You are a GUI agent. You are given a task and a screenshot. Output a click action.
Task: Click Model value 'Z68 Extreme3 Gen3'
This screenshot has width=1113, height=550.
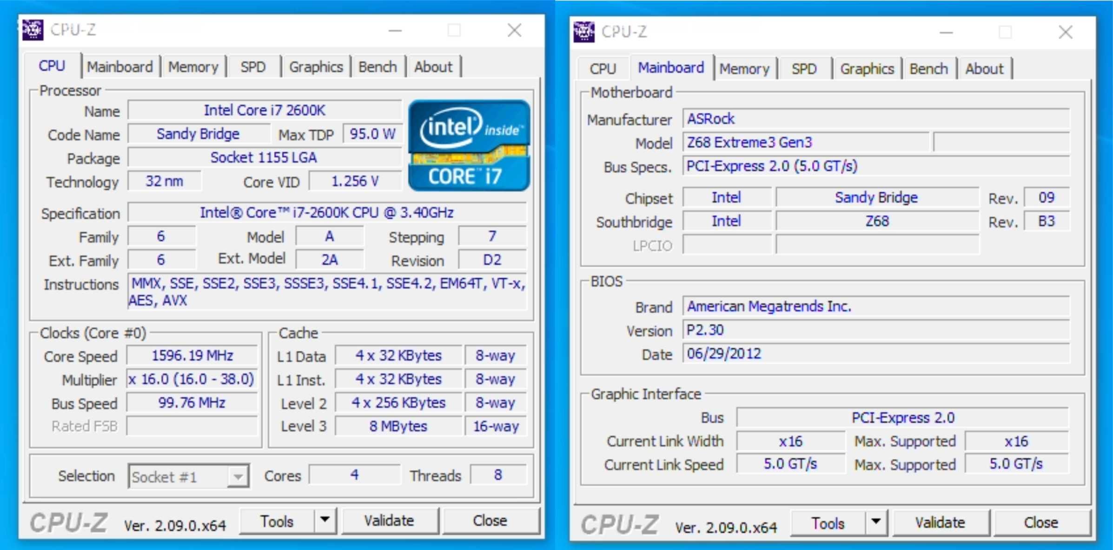(806, 143)
